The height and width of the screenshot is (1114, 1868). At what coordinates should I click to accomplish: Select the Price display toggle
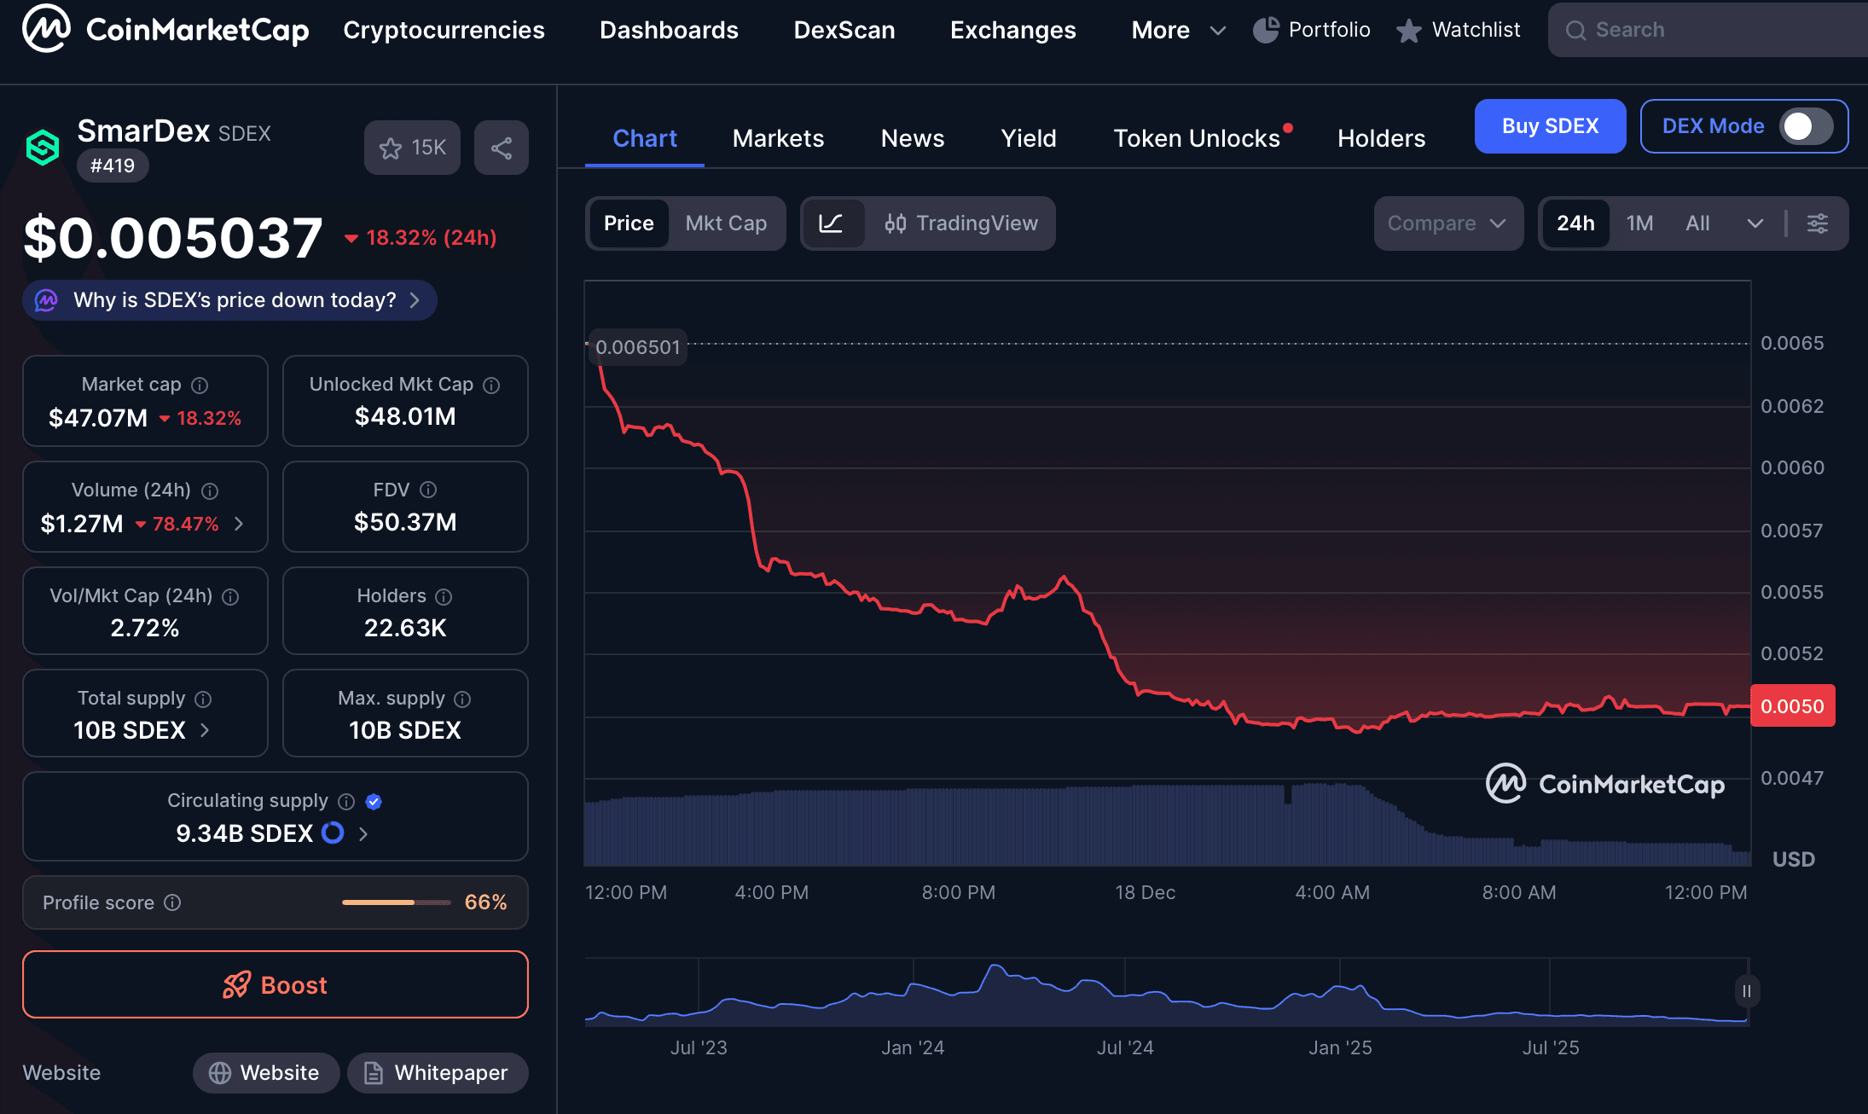click(x=629, y=223)
